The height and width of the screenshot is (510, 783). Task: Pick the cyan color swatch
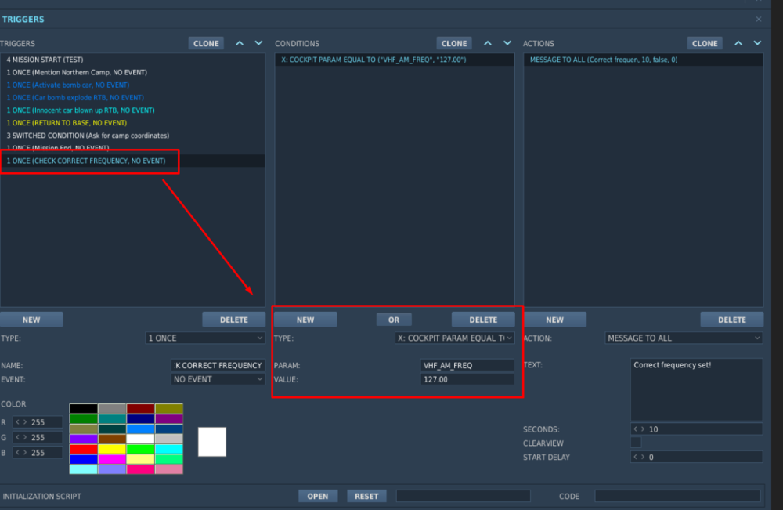[x=169, y=449]
